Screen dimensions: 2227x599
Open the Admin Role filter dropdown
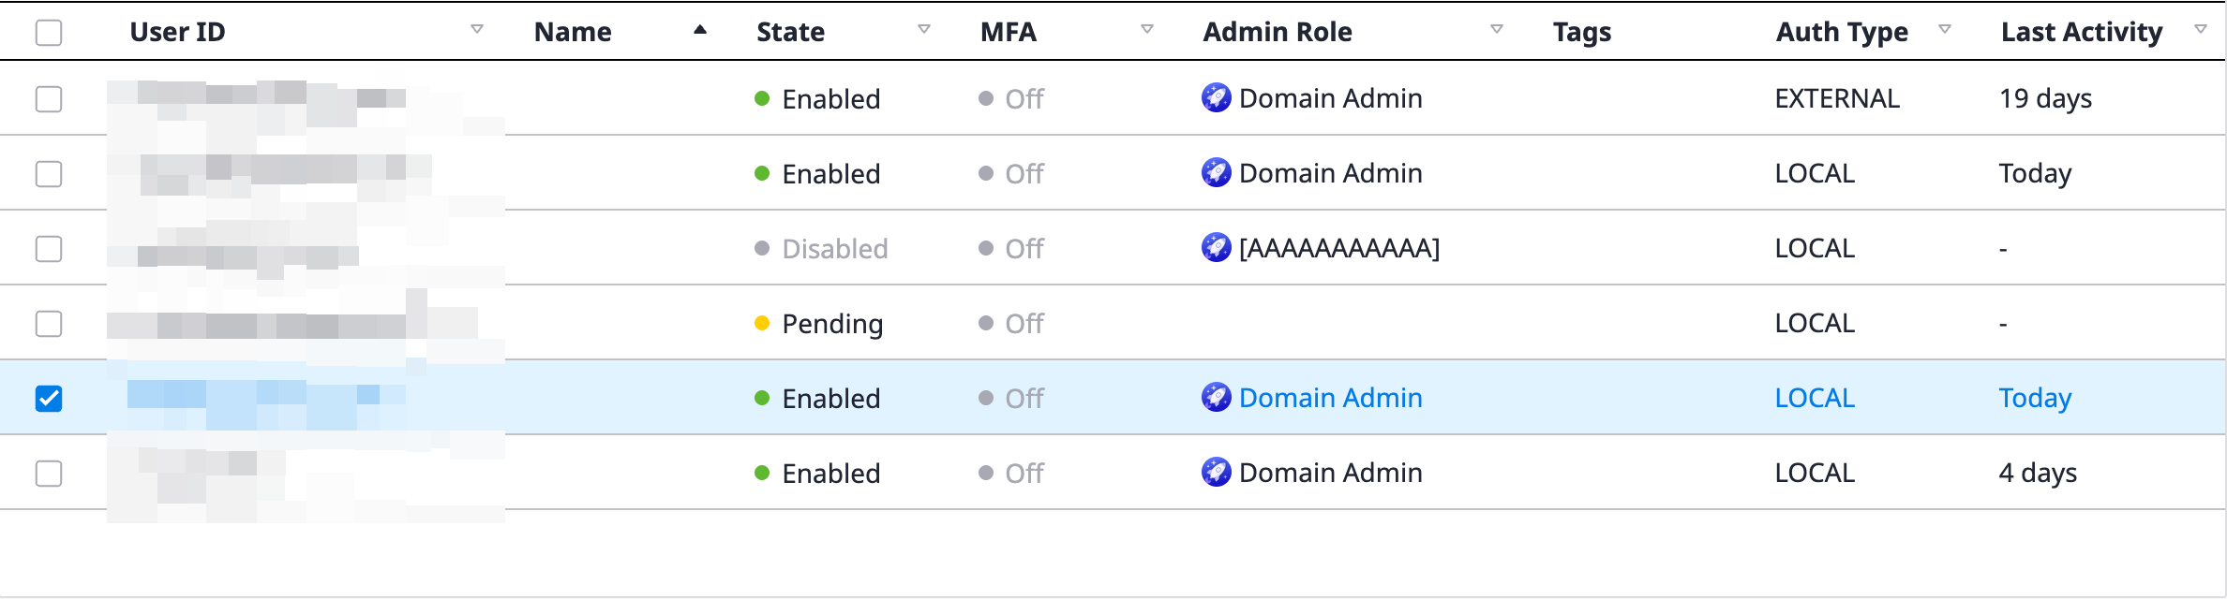pyautogui.click(x=1496, y=30)
